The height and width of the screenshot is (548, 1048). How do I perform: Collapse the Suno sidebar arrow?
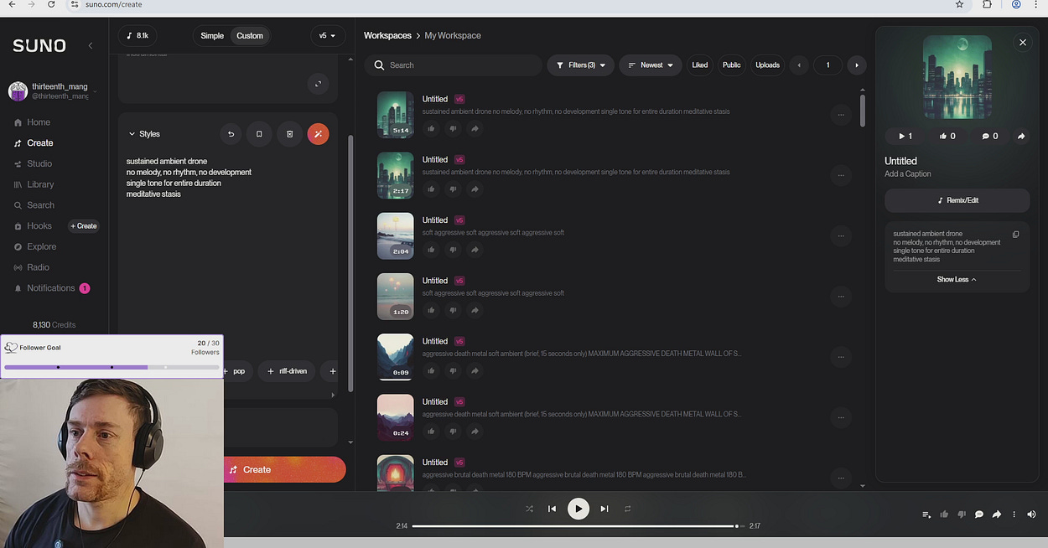pos(91,45)
